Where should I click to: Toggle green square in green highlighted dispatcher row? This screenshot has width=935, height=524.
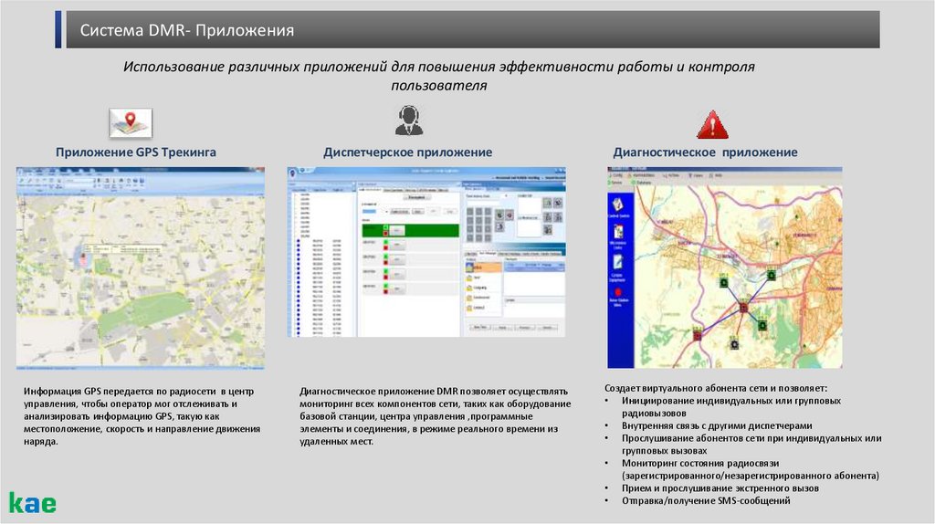[386, 227]
